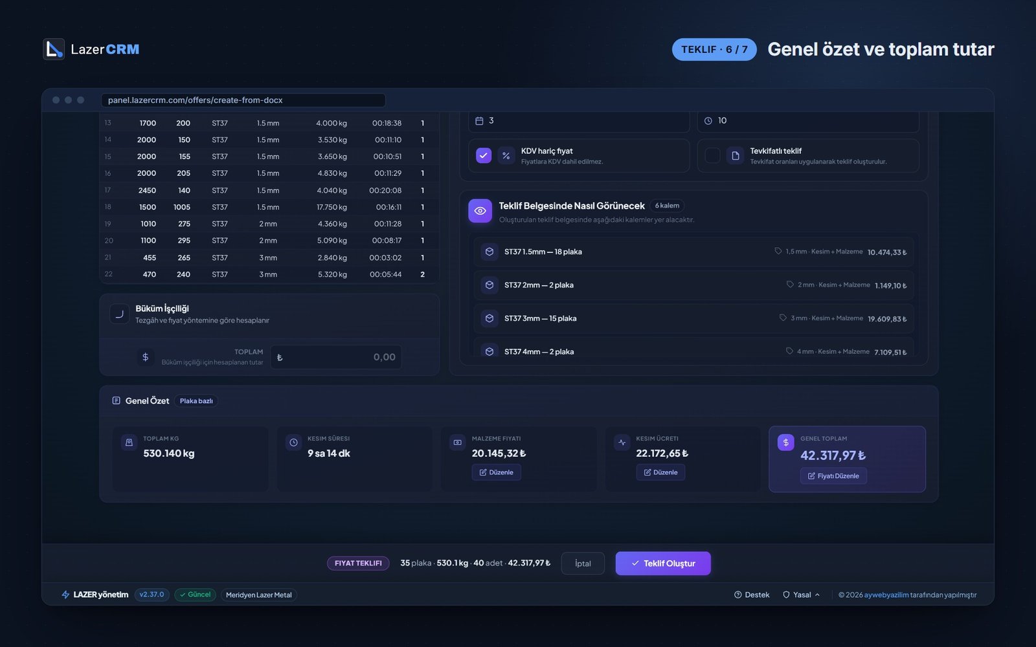This screenshot has width=1036, height=647.
Task: Click the LazerCRM logo icon
Action: click(x=54, y=49)
